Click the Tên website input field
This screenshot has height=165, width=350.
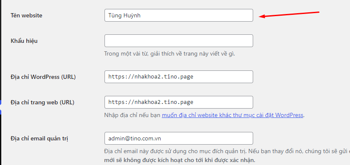pyautogui.click(x=178, y=15)
